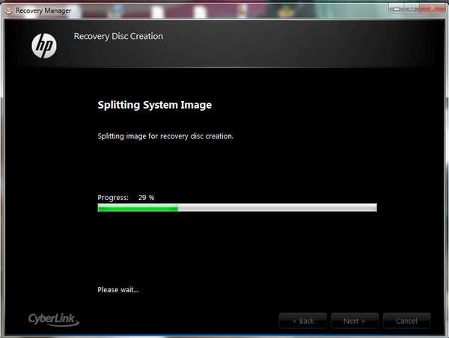This screenshot has height=338, width=449.
Task: Minimize the Recovery Manager window
Action: (x=397, y=9)
